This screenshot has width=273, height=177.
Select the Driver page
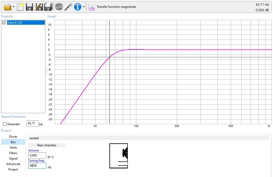tap(13, 136)
